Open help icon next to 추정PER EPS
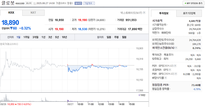 point(170,70)
